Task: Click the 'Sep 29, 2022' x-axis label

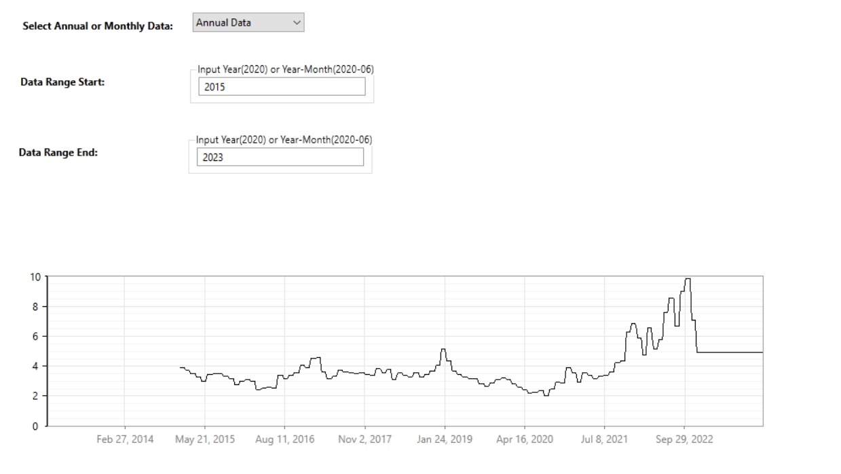Action: click(684, 439)
